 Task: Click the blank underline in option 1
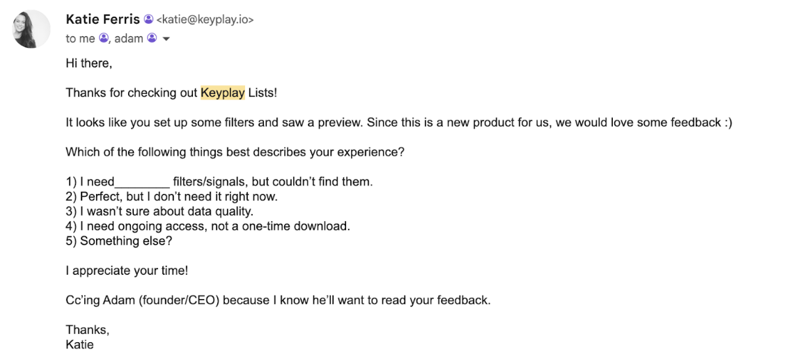pos(143,182)
